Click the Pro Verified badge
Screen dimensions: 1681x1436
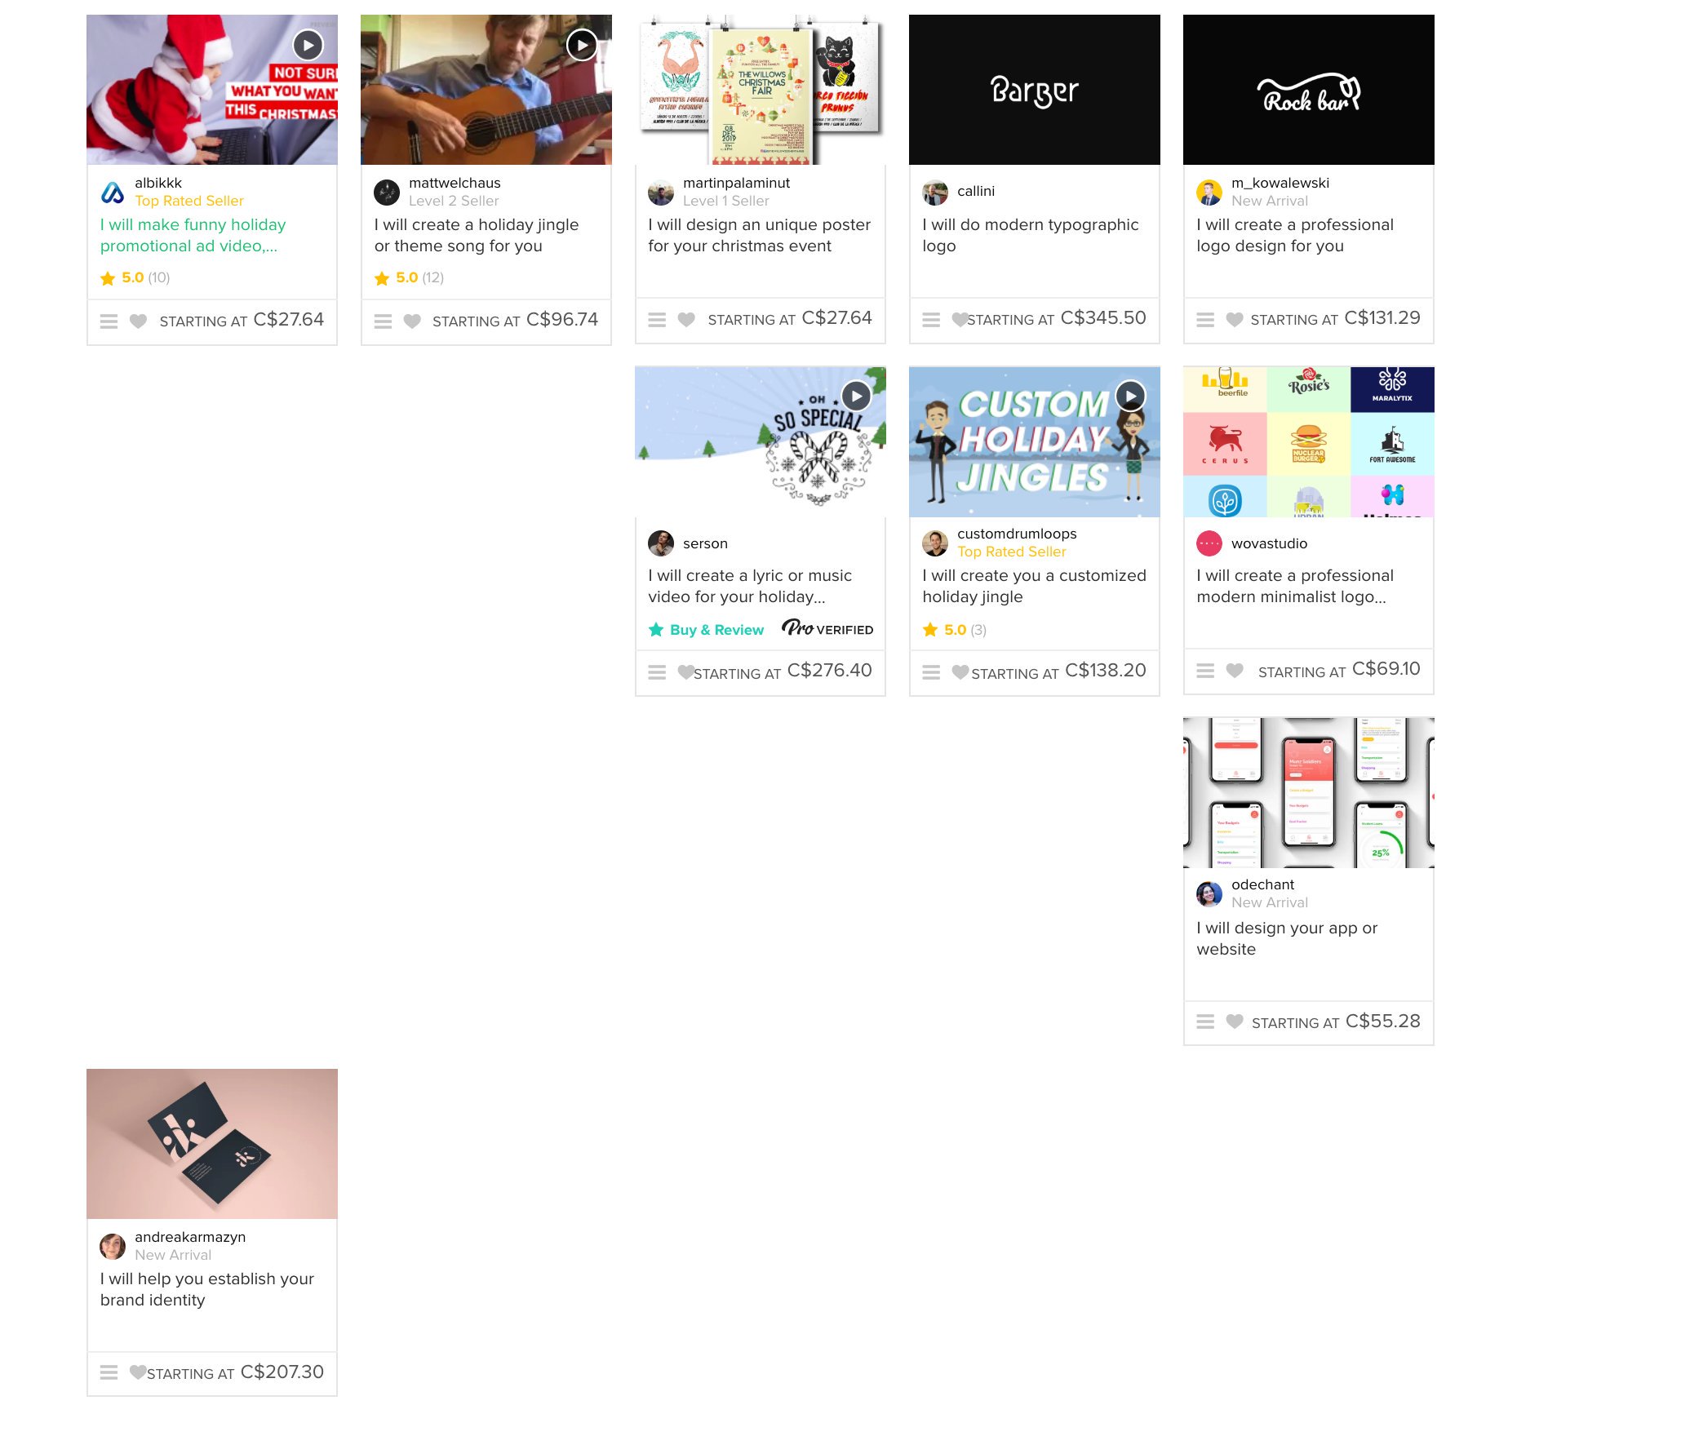click(827, 628)
